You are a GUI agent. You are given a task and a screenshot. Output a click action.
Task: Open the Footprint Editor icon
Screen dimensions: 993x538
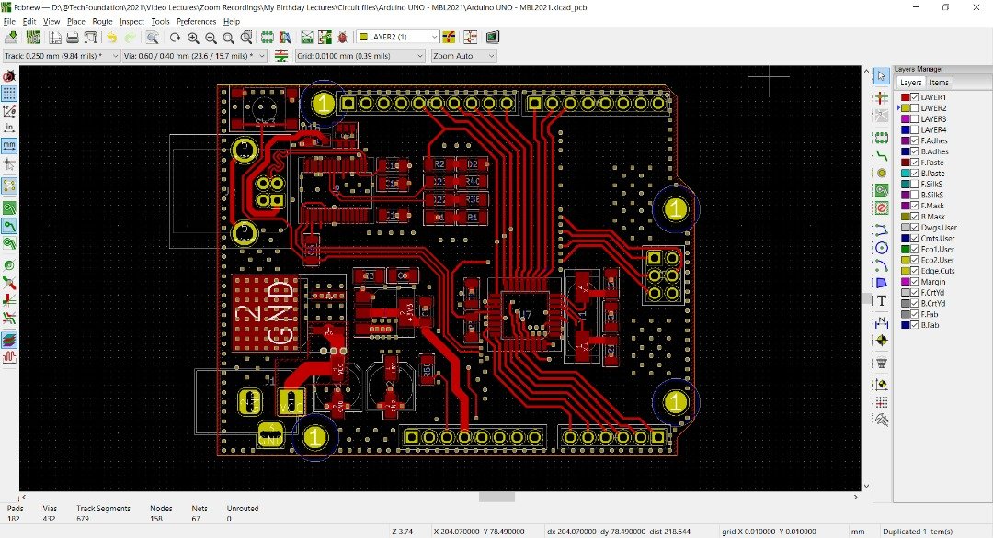click(x=268, y=38)
